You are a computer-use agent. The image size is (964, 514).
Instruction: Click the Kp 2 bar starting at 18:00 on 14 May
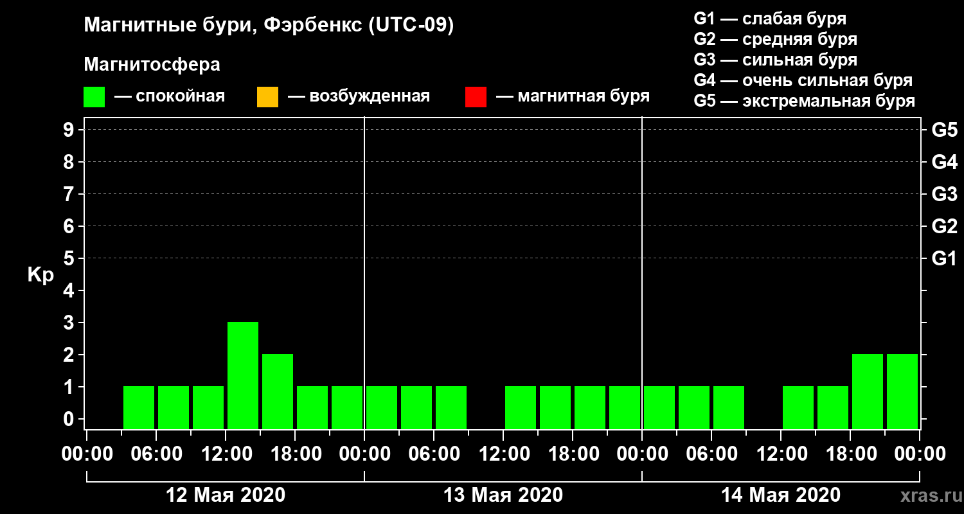tap(868, 391)
